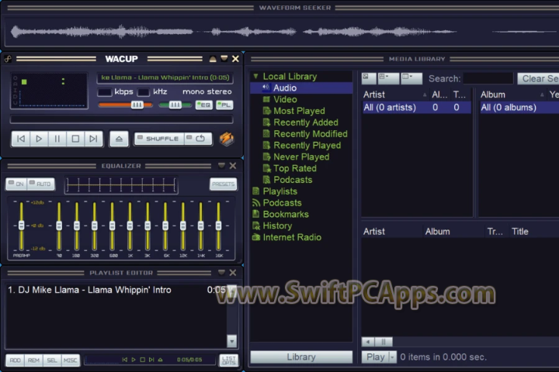
Task: Click the WACUP lightning bolt logo icon
Action: [227, 139]
